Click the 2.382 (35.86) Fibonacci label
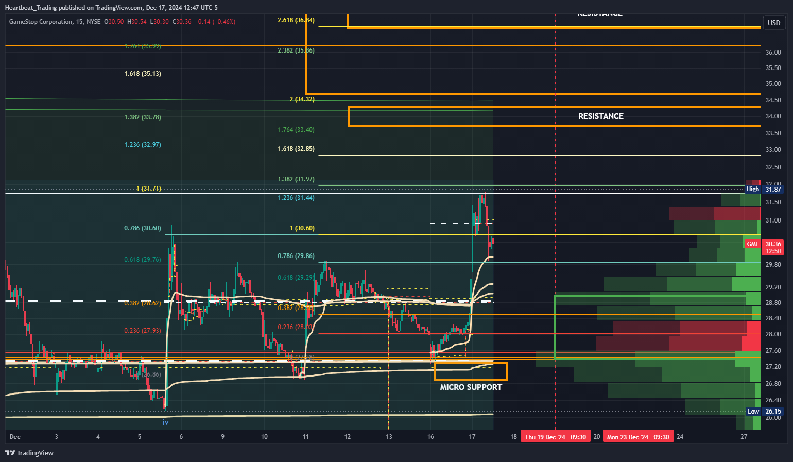The image size is (793, 462). (x=296, y=50)
